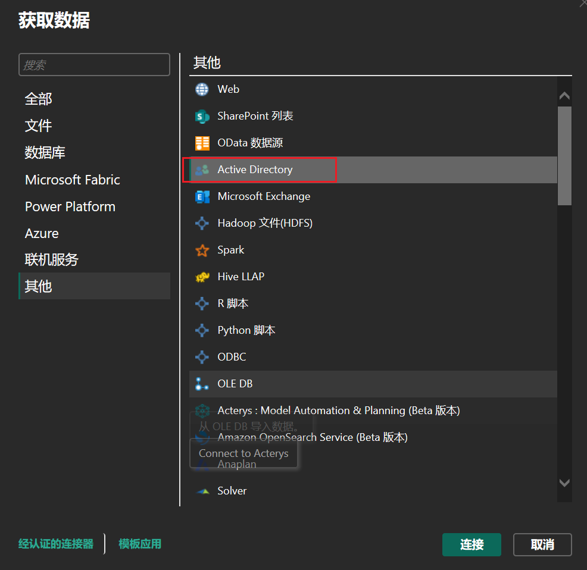Image resolution: width=587 pixels, height=570 pixels.
Task: Select Acterys Model Automation & Planning connector
Action: [x=373, y=411]
